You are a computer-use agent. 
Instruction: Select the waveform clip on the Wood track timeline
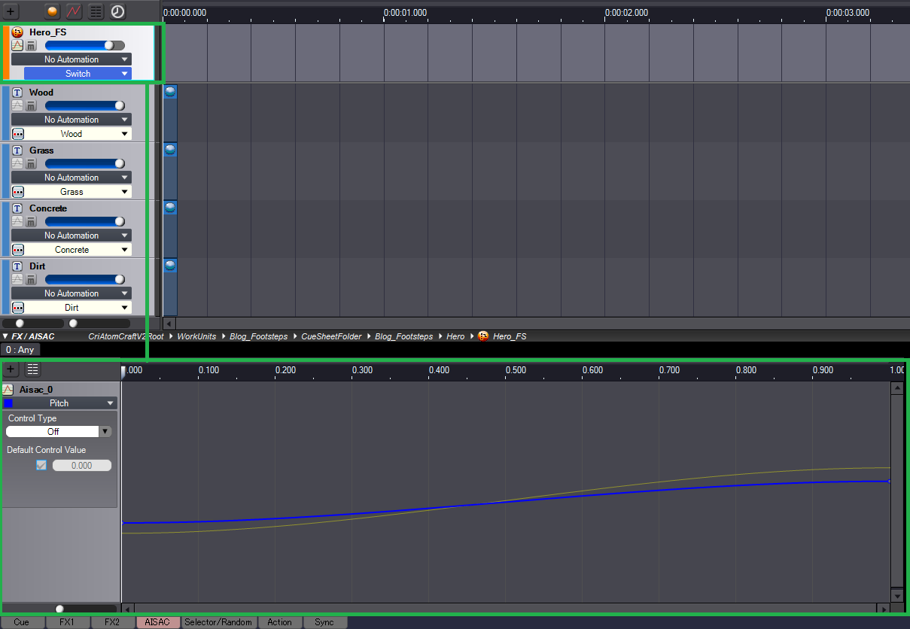click(x=170, y=90)
